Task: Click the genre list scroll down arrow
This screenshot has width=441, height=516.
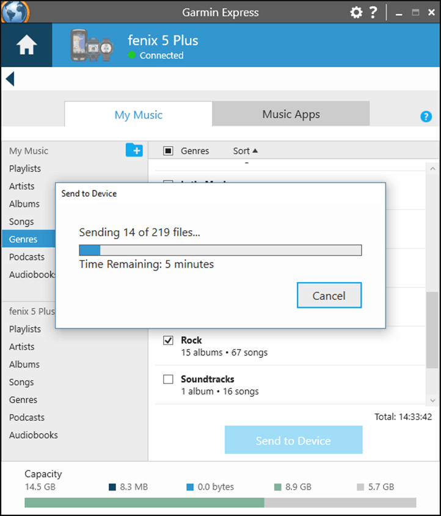Action: (432, 401)
